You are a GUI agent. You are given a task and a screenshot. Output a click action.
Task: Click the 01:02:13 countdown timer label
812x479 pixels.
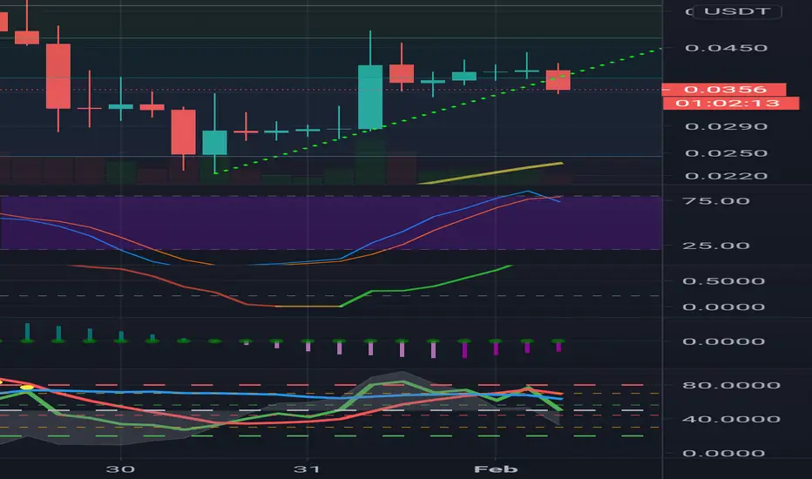pyautogui.click(x=731, y=103)
